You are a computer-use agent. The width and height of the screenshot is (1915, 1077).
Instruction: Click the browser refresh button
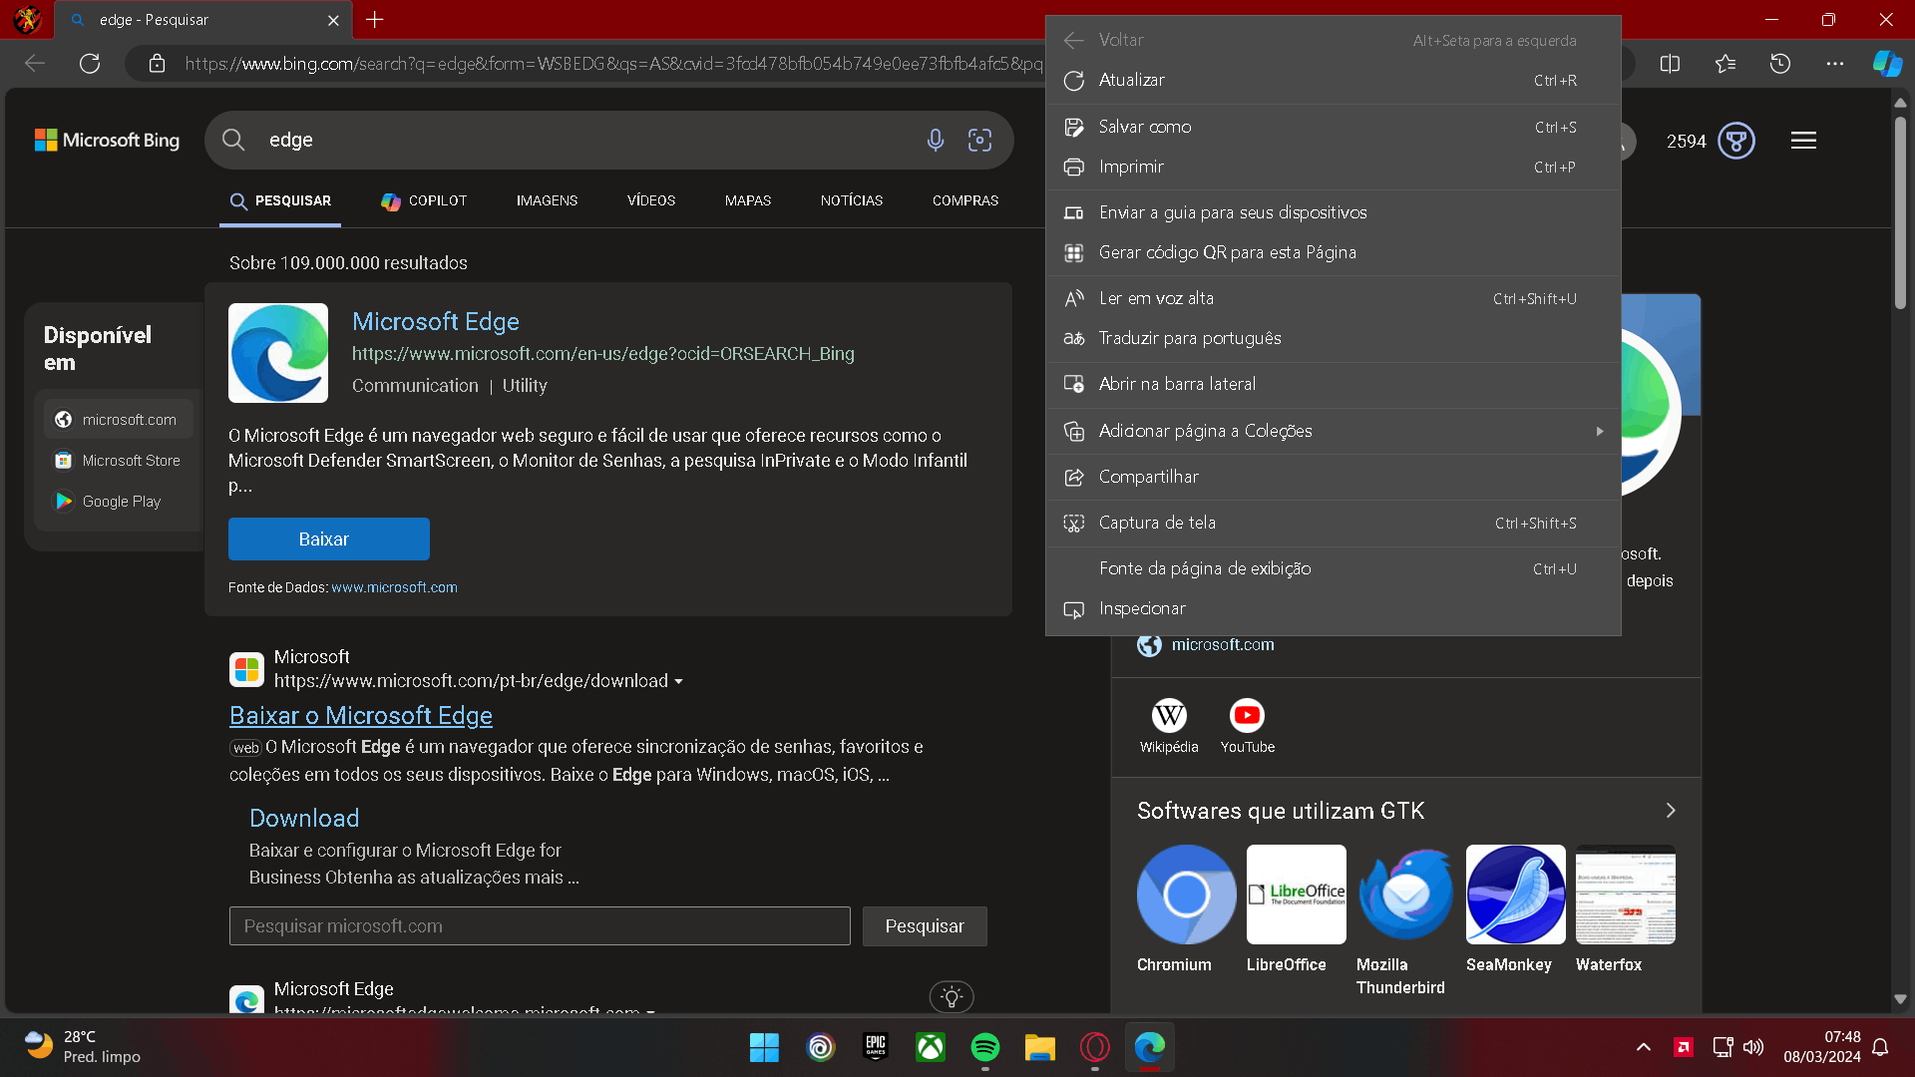[90, 64]
